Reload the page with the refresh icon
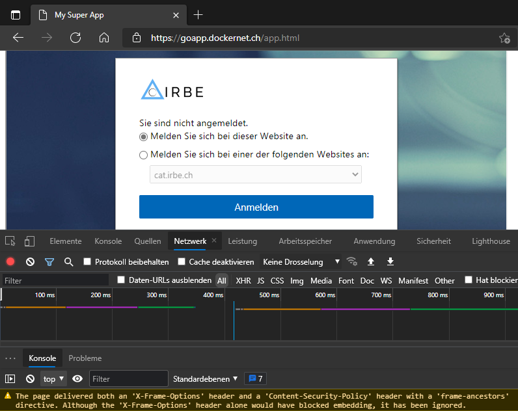This screenshot has height=411, width=518. (x=75, y=38)
